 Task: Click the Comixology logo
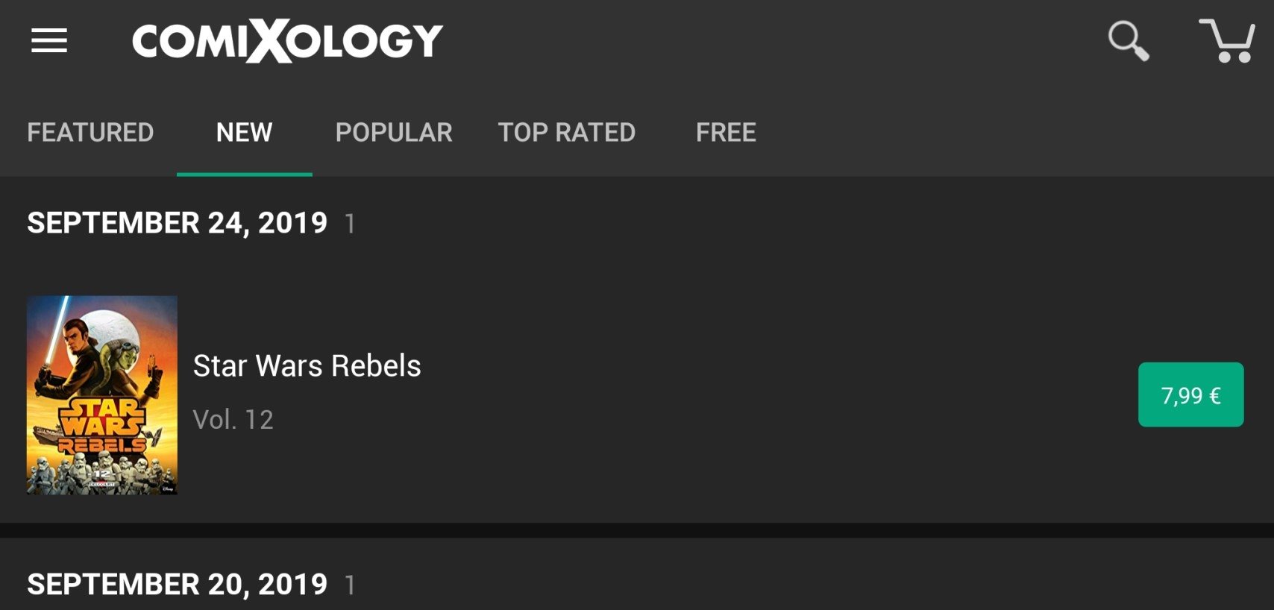tap(287, 41)
